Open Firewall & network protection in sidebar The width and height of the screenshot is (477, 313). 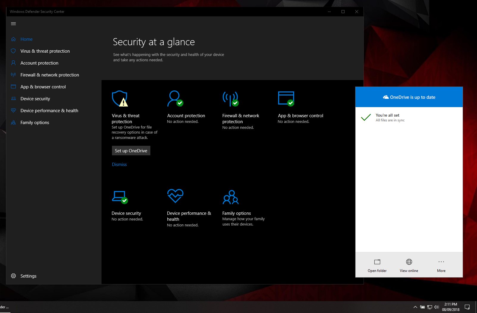(50, 75)
